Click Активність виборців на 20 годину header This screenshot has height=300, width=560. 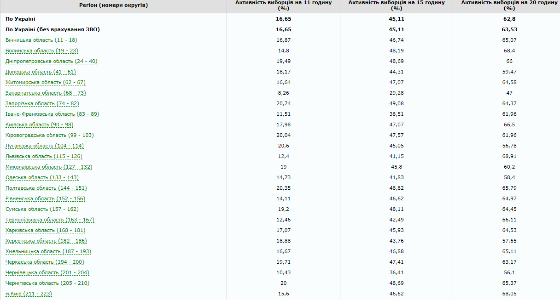click(509, 6)
